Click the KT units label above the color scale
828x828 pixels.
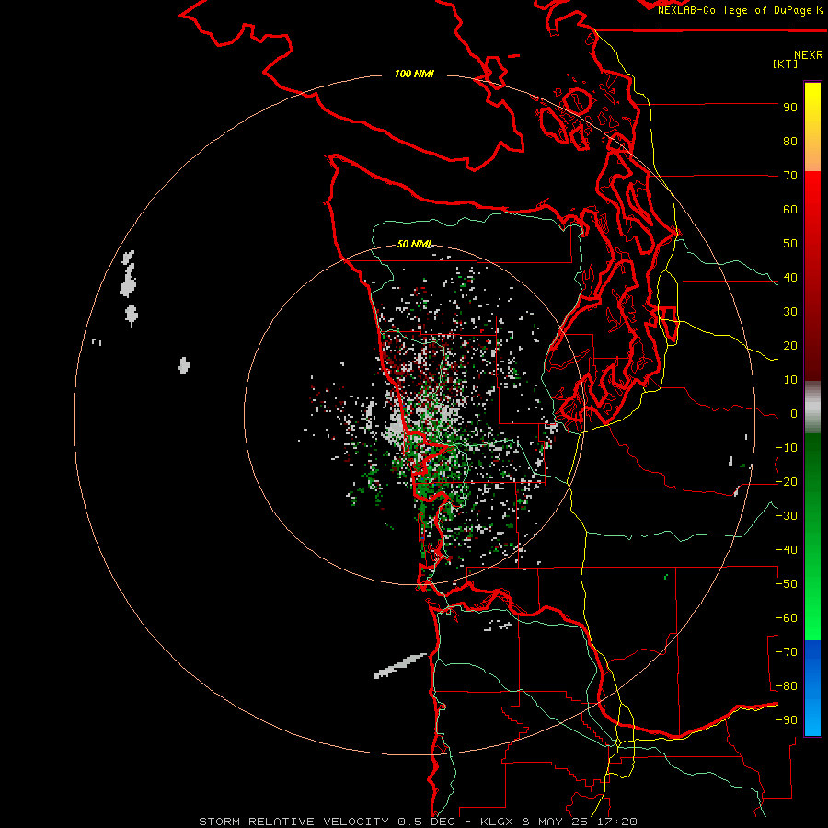click(785, 63)
